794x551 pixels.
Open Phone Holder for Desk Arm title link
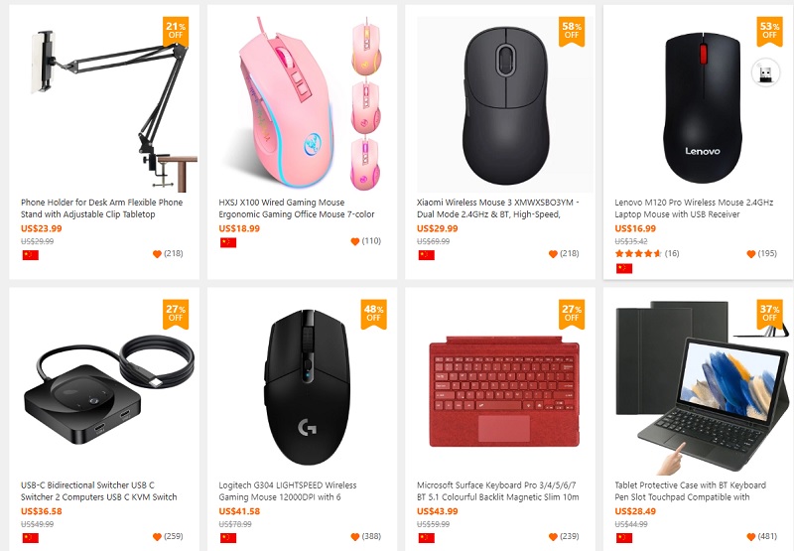pos(102,208)
